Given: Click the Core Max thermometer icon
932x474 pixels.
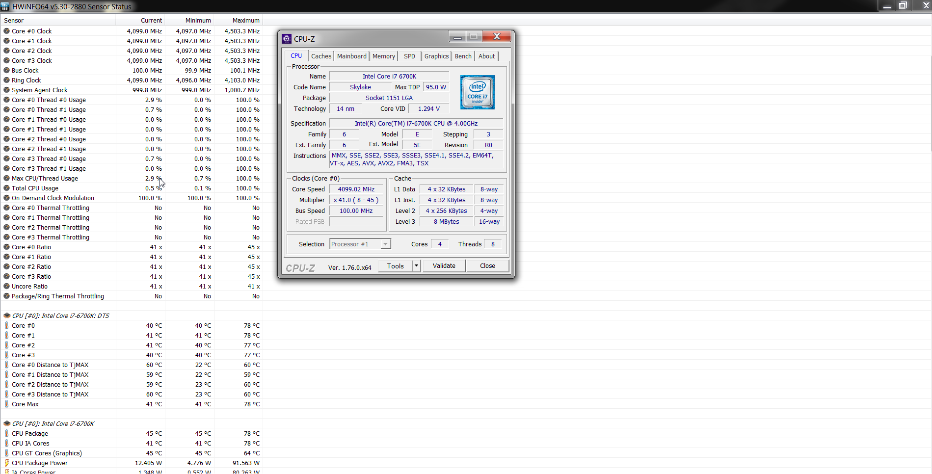Looking at the screenshot, I should click(x=7, y=404).
